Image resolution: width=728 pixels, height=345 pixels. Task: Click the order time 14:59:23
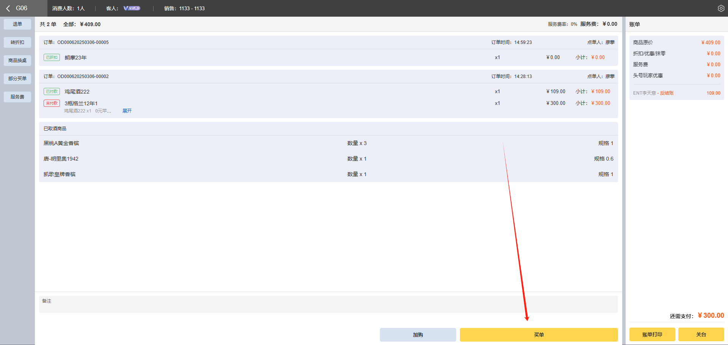tap(523, 42)
